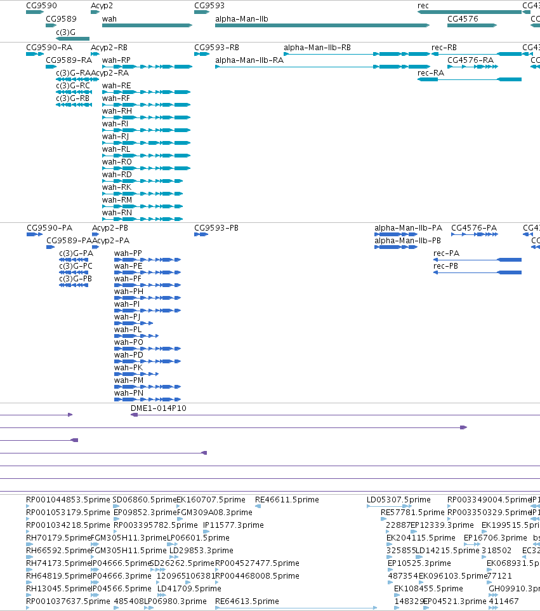Image resolution: width=540 pixels, height=611 pixels.
Task: Select EST label EK108455.5prime
Action: click(429, 589)
